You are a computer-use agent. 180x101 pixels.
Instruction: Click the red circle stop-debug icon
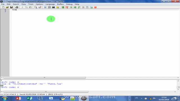95,7
